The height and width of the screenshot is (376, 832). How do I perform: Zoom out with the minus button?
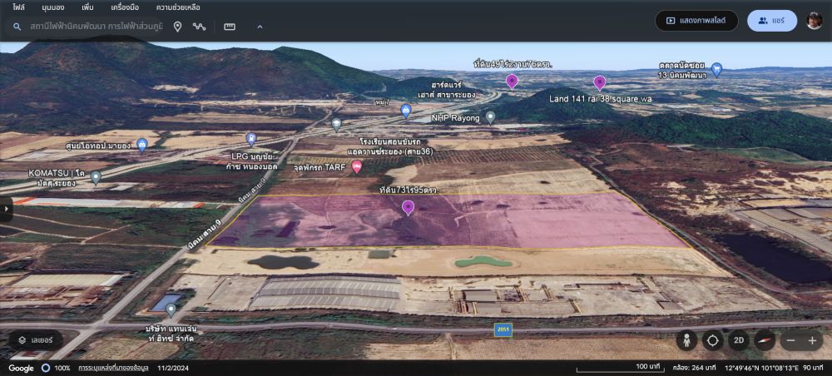(x=790, y=340)
